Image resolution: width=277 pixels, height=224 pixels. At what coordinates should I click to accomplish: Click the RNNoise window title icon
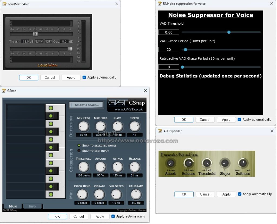point(160,4)
